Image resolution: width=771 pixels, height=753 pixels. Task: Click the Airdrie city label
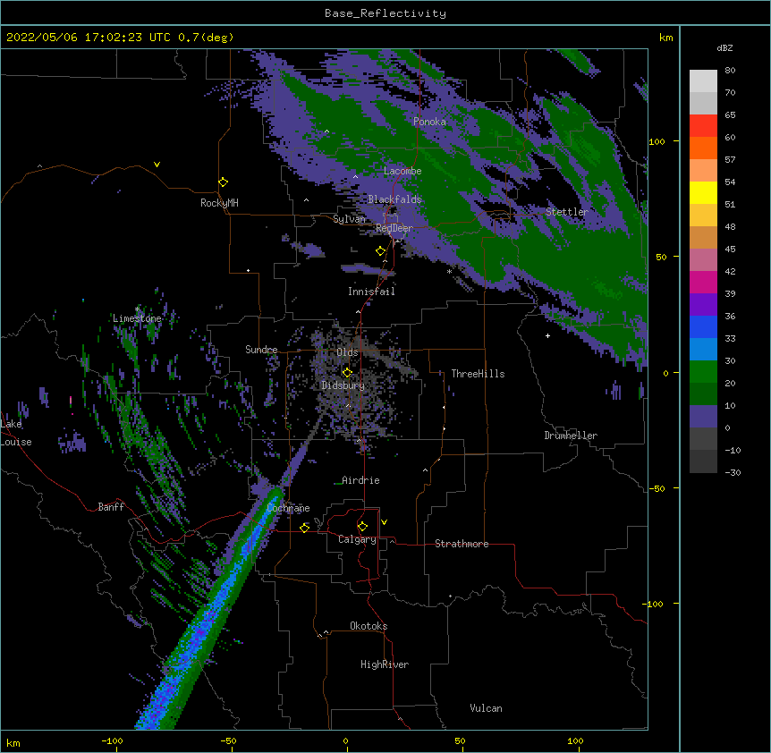(361, 480)
